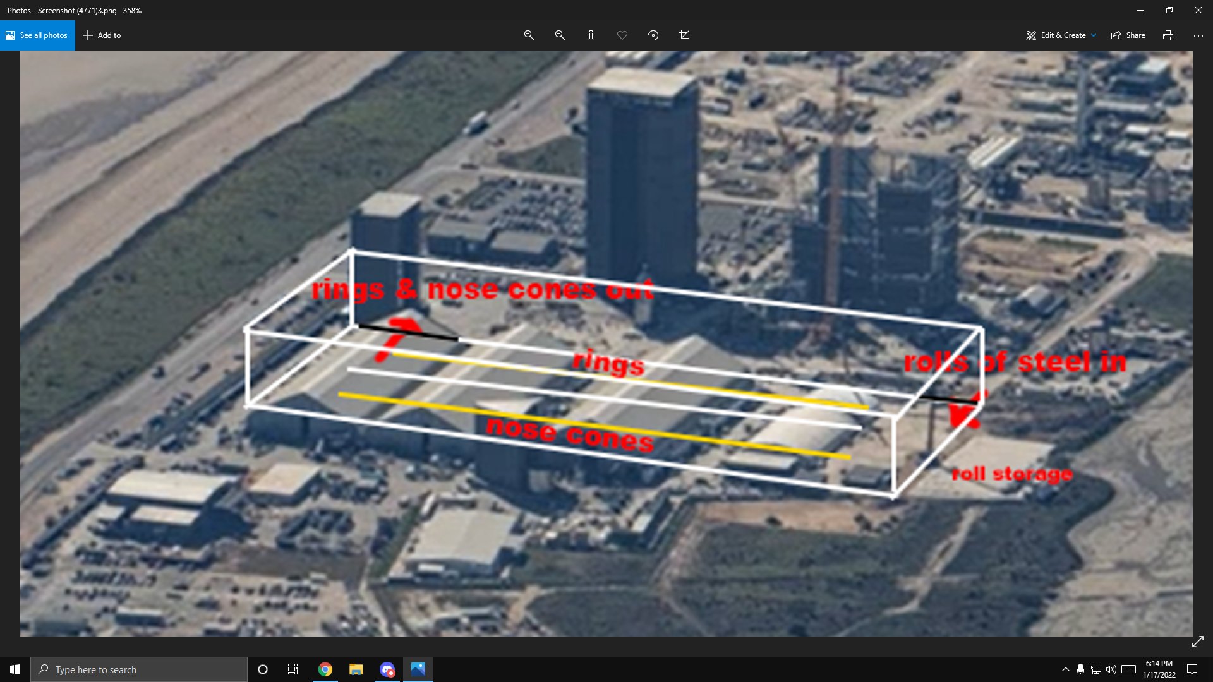Open the Add to menu

pyautogui.click(x=102, y=35)
